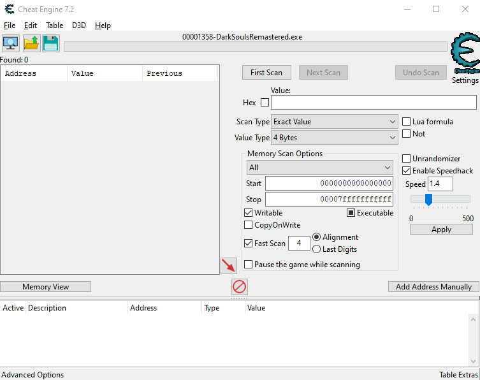Click the Fast Scan alignment value field

point(299,243)
